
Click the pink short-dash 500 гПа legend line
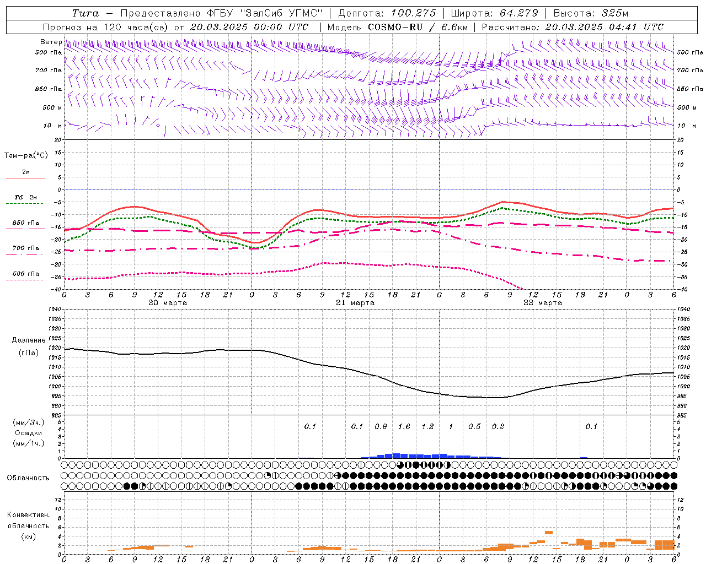tap(25, 280)
